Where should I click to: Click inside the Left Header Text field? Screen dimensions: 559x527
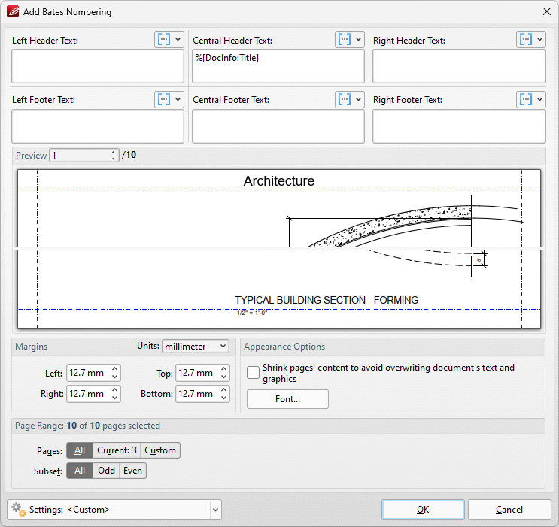(x=98, y=66)
